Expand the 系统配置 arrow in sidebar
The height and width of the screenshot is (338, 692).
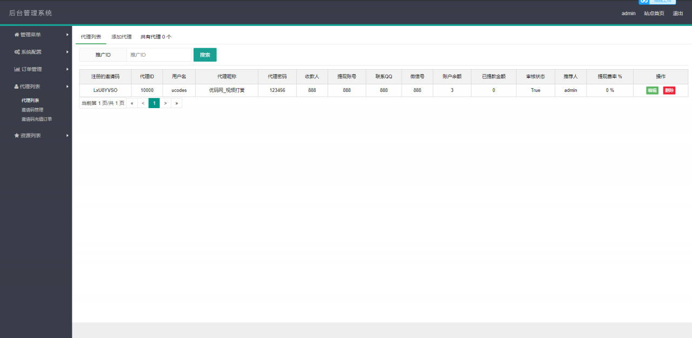pos(68,52)
